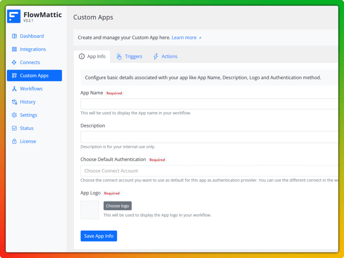The image size is (344, 258).
Task: Switch to the Actions tab
Action: pos(165,57)
